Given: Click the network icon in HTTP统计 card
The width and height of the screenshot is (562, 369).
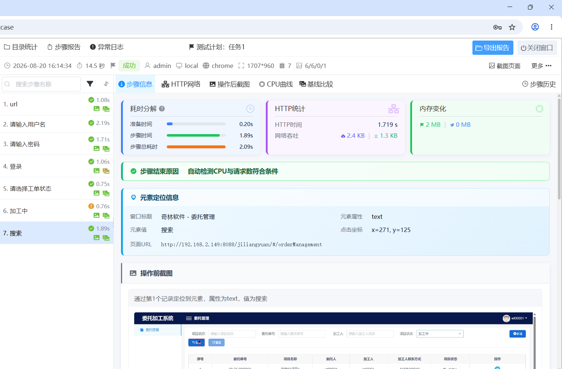Looking at the screenshot, I should pos(393,109).
